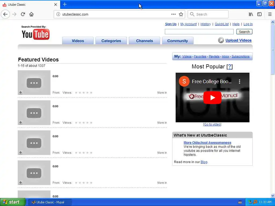
Task: Open My Subscriptions link
Action: coord(240,56)
